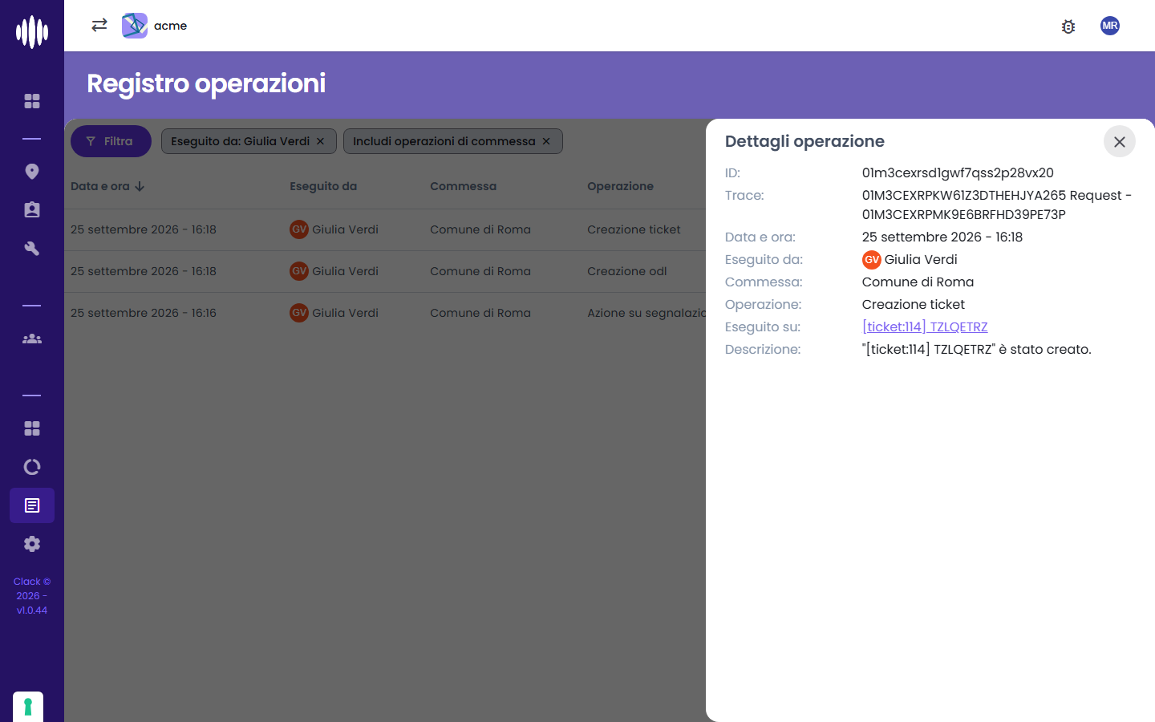
Task: Open the clipboard person icon
Action: [32, 210]
